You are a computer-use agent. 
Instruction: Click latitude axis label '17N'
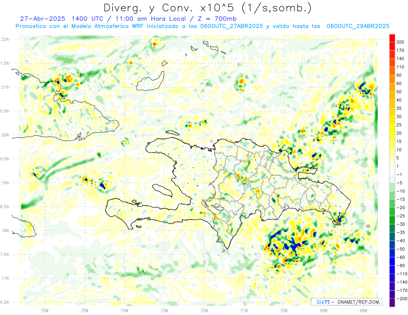[5, 279]
